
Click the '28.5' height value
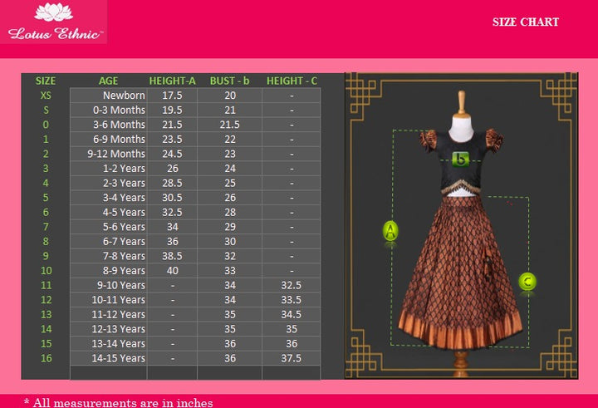pyautogui.click(x=172, y=183)
